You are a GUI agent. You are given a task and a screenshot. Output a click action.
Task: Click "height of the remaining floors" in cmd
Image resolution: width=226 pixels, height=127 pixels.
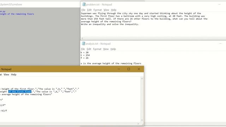pyautogui.click(x=17, y=14)
